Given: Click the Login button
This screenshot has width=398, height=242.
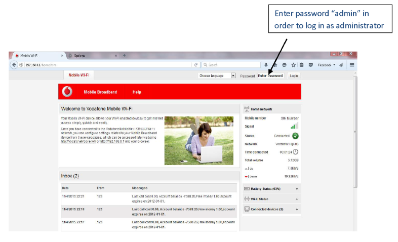Looking at the screenshot, I should [294, 75].
